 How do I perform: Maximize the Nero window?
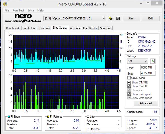[148, 3]
